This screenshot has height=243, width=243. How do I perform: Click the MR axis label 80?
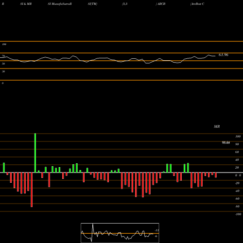(237, 144)
